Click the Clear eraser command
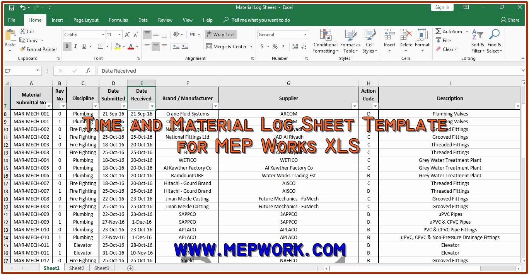This screenshot has height=275, width=529. (x=446, y=49)
